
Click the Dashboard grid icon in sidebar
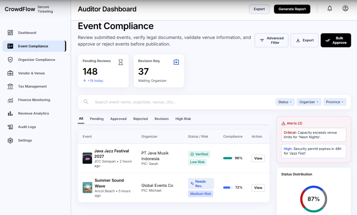click(x=10, y=32)
